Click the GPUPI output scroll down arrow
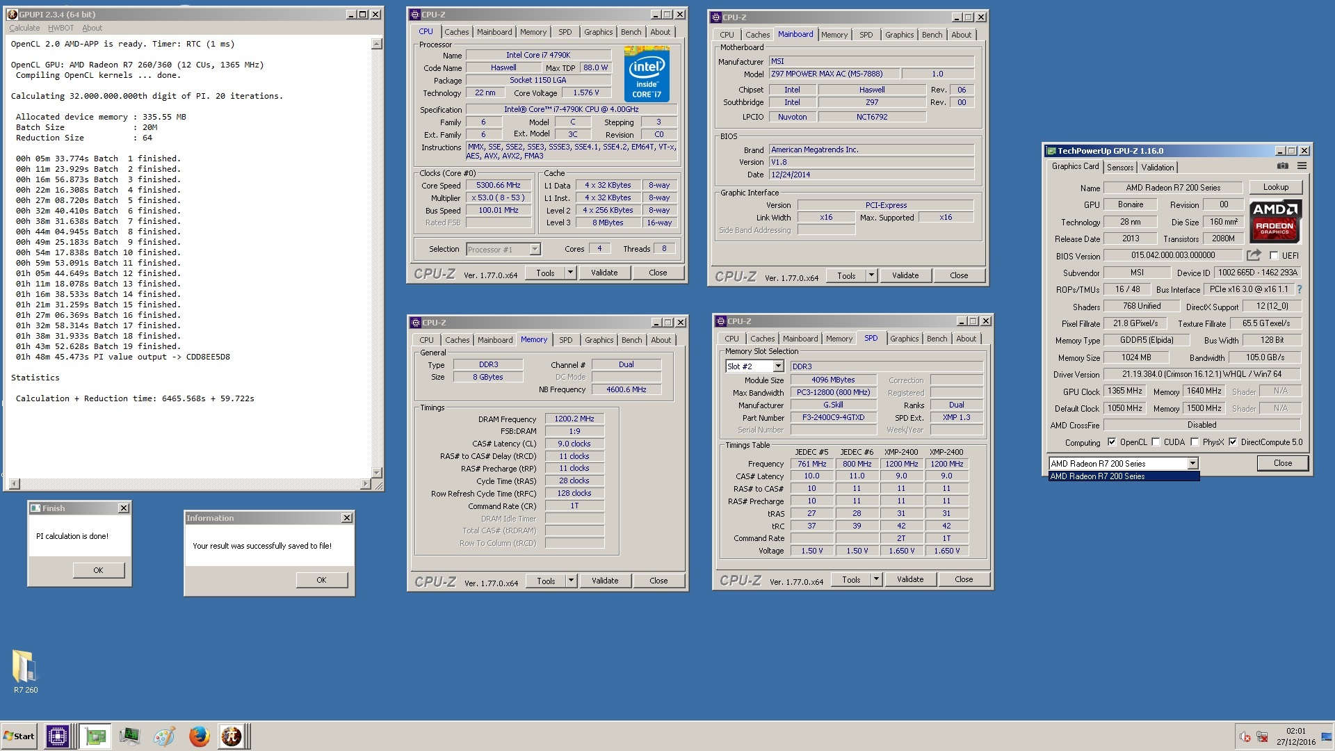The width and height of the screenshot is (1335, 751). pyautogui.click(x=377, y=472)
